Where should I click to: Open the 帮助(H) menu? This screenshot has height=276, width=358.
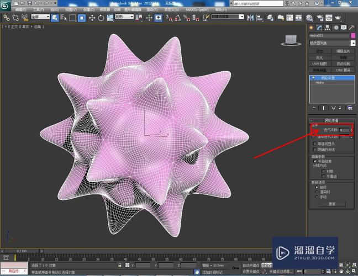click(221, 10)
